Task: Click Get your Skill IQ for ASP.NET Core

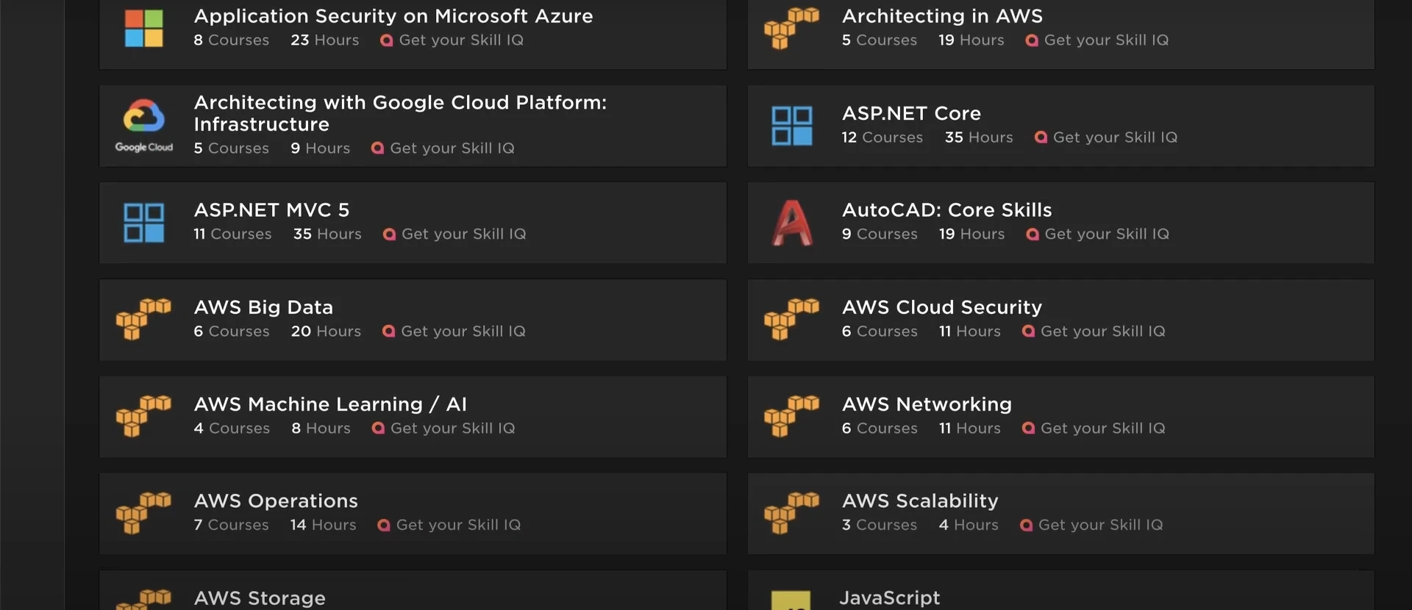Action: point(1115,137)
